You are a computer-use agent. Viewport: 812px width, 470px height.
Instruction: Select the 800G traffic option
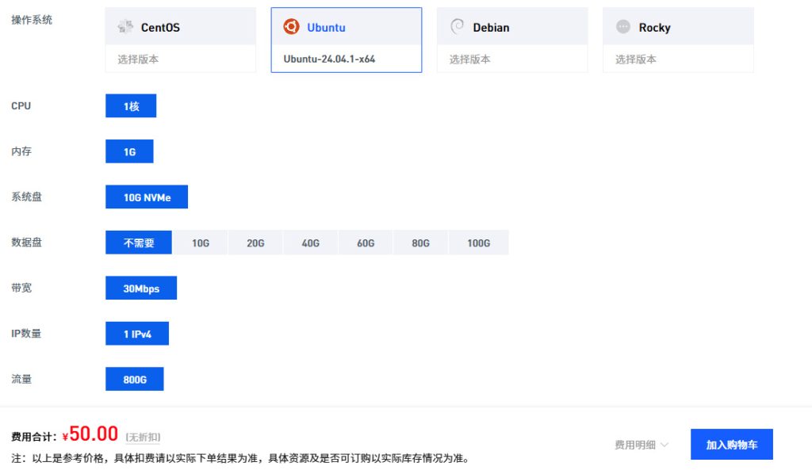[x=135, y=380]
